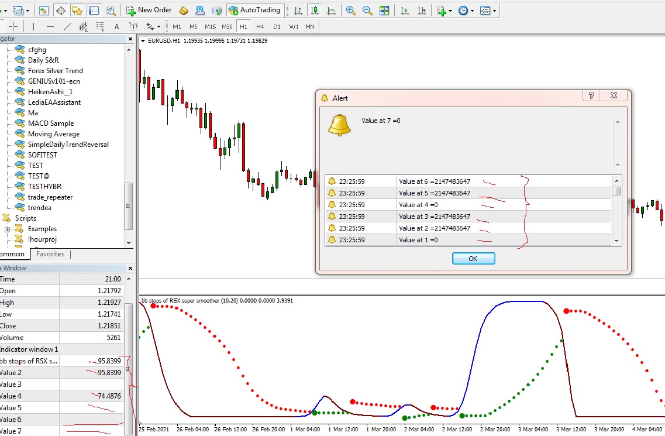
Task: Open MetaEditor with the yellow book icon
Action: [x=184, y=10]
